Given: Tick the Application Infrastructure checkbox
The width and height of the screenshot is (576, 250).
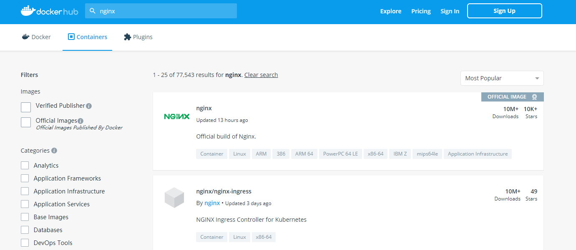Looking at the screenshot, I should (25, 191).
